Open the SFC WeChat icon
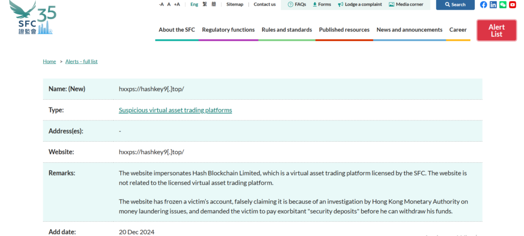The width and height of the screenshot is (524, 236). pos(503,5)
